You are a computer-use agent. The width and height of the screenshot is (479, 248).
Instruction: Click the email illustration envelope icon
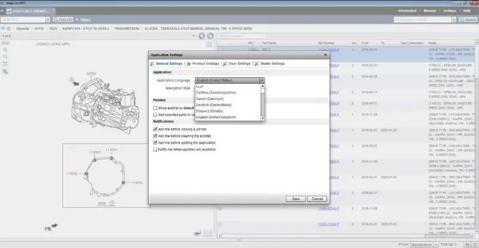208,233
